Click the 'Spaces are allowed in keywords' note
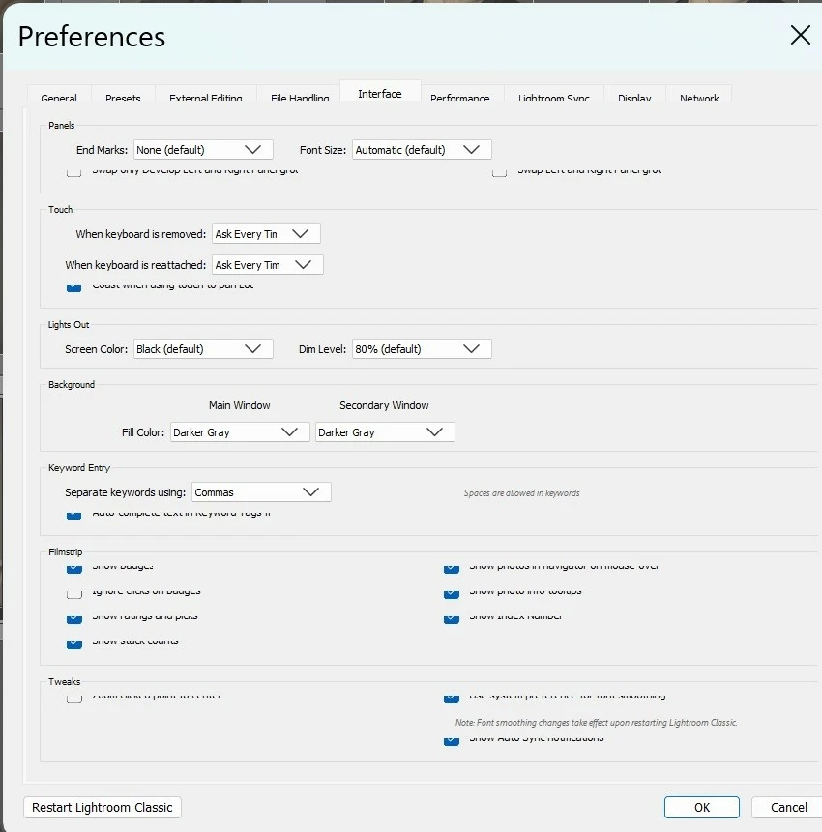Viewport: 822px width, 832px height. coord(522,493)
